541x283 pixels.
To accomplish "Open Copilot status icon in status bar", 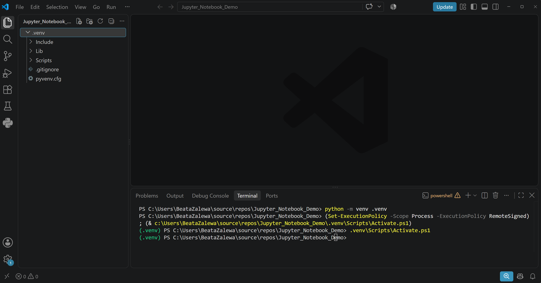I will click(x=520, y=276).
